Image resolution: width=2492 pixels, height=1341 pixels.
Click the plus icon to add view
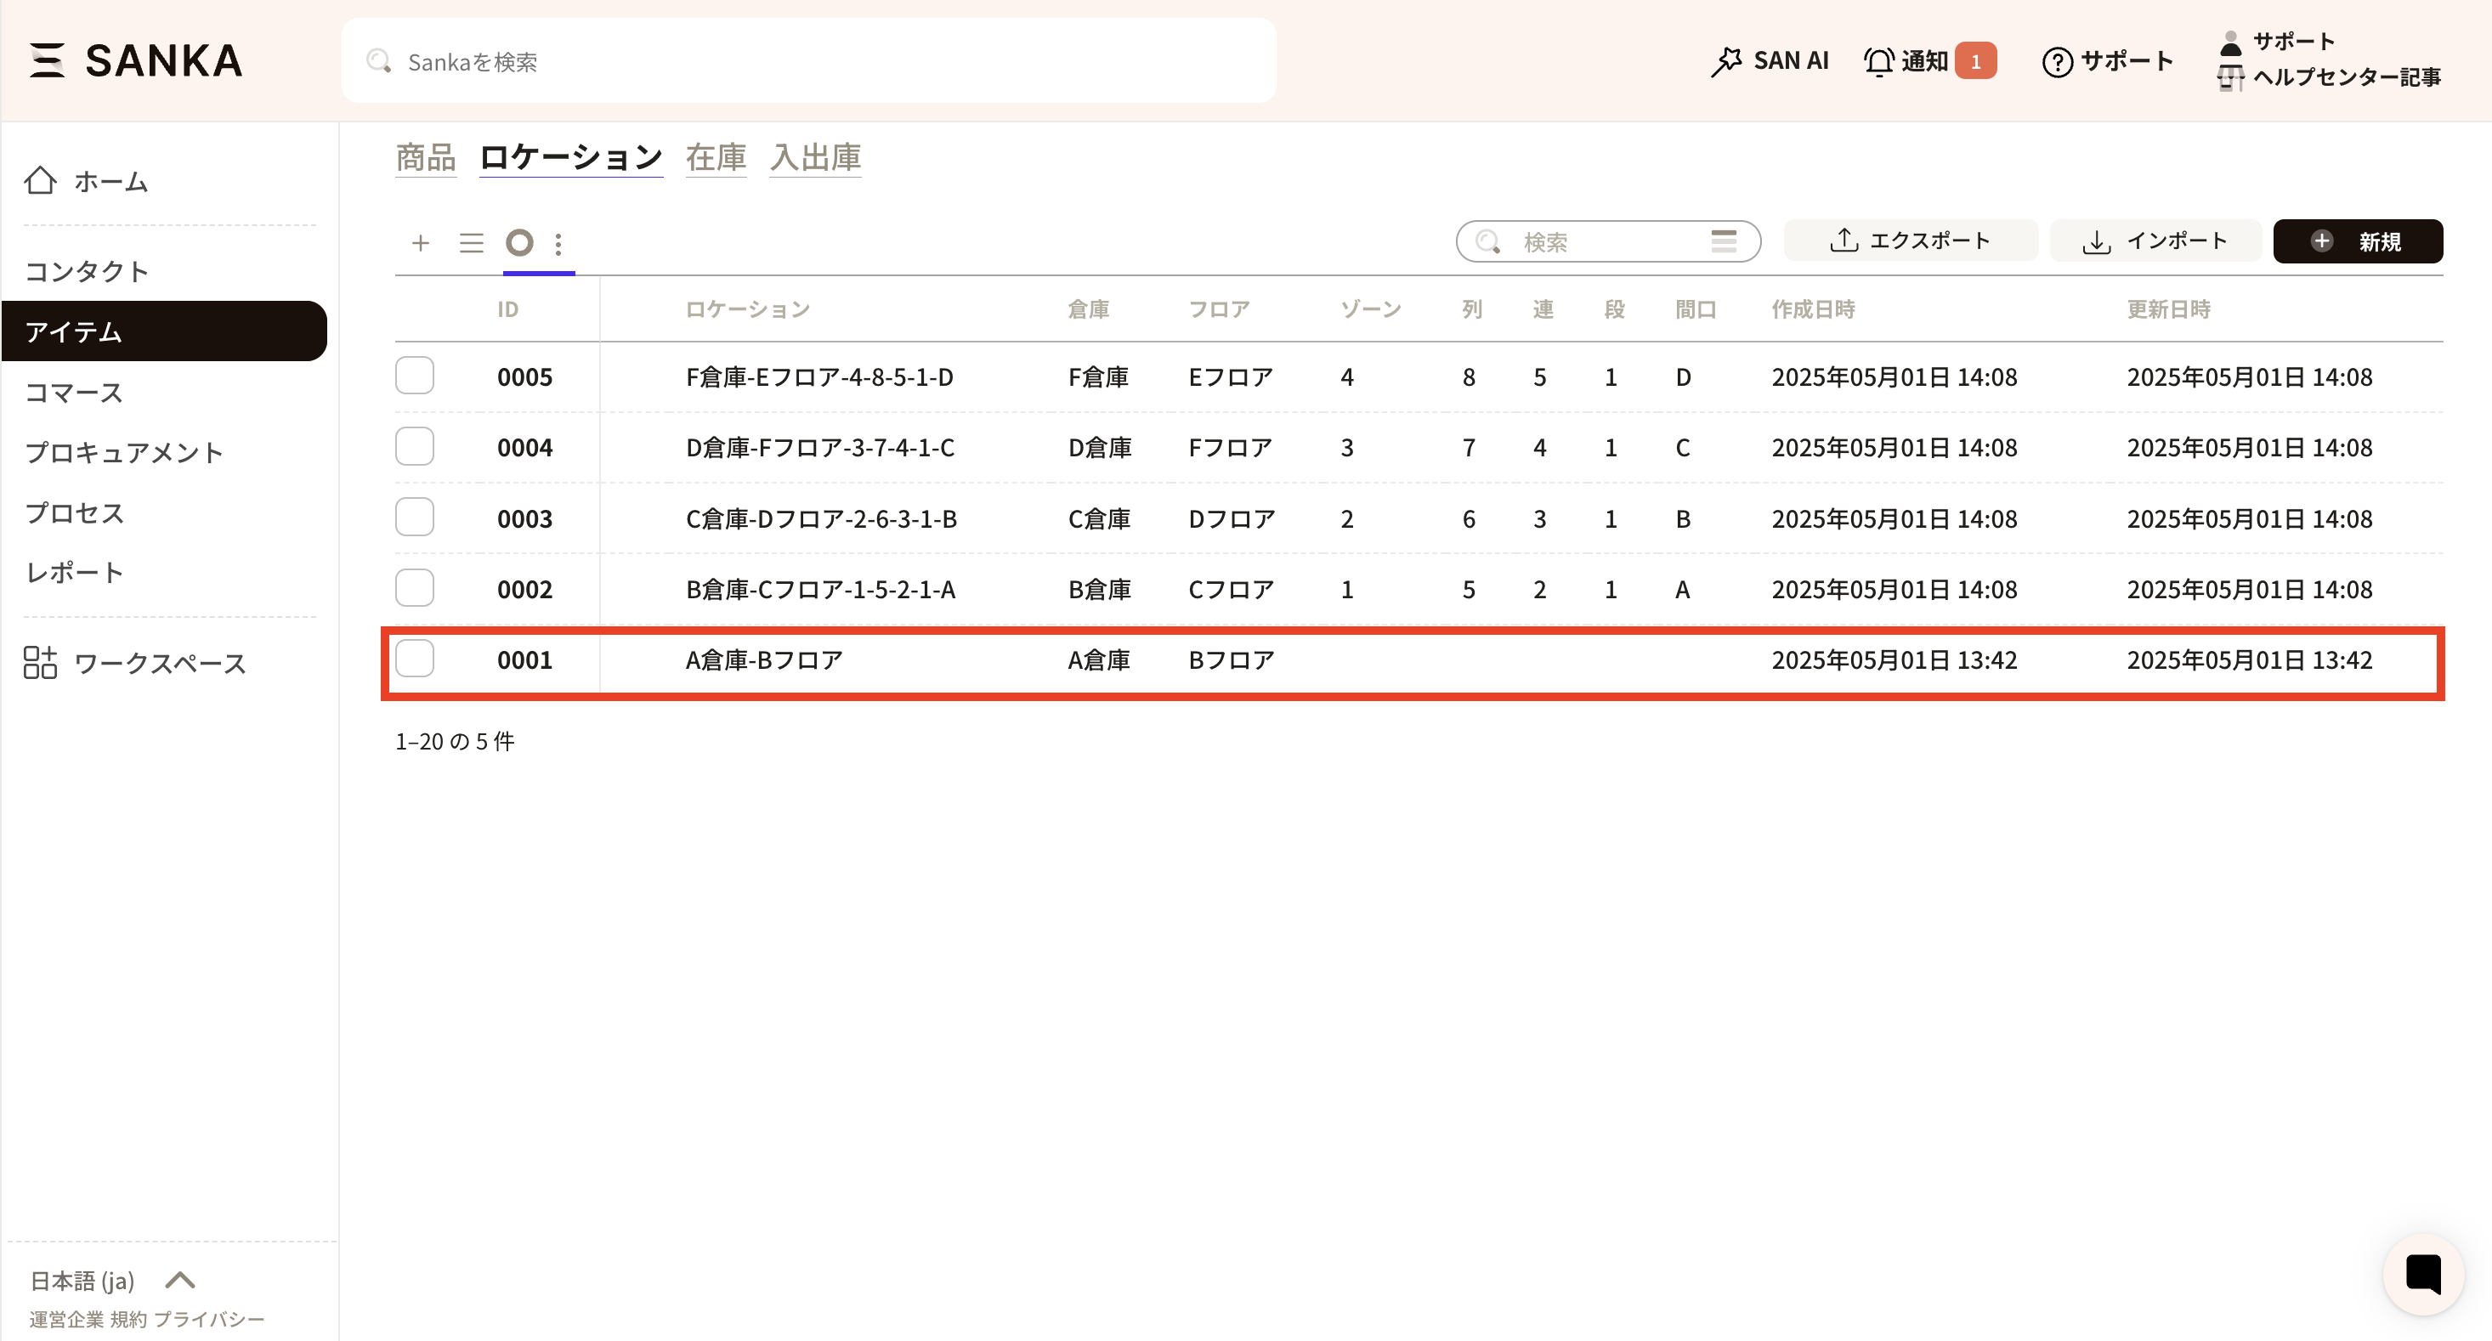pyautogui.click(x=420, y=243)
